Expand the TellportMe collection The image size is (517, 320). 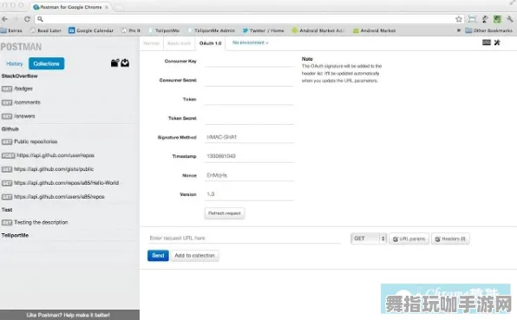click(15, 235)
